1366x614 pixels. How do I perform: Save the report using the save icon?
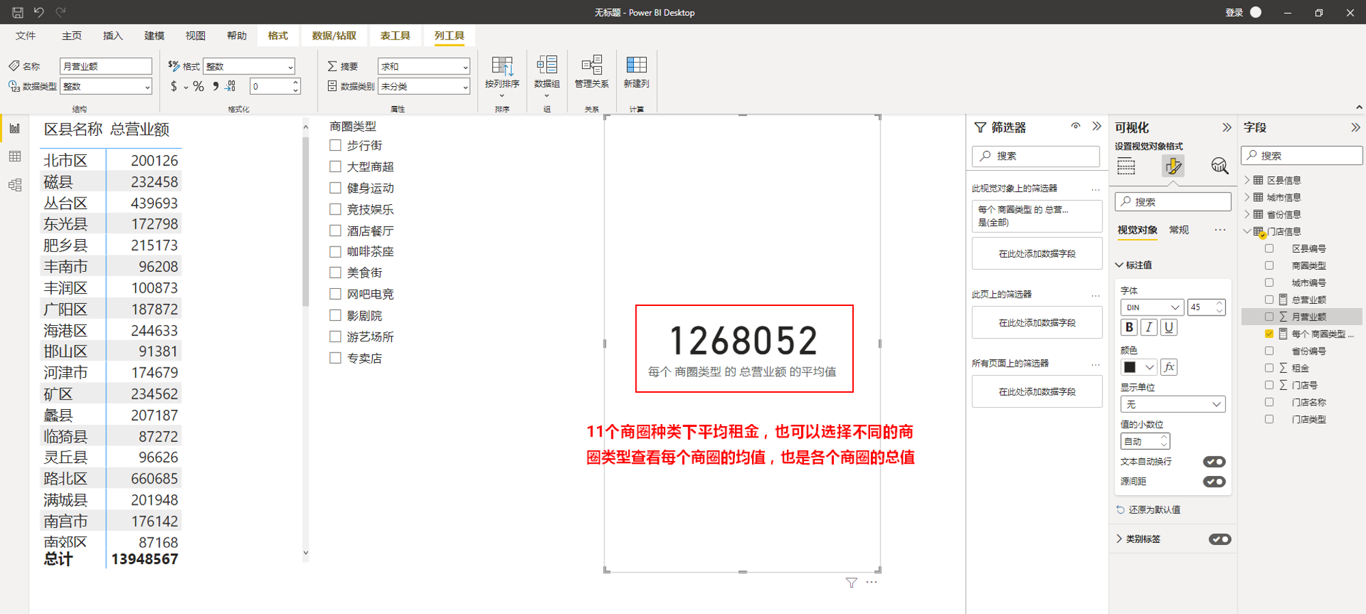coord(18,12)
